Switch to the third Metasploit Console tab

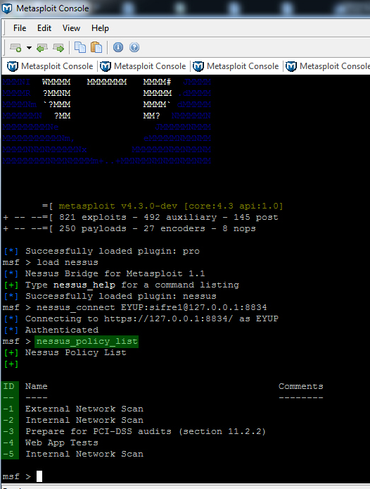tap(236, 66)
